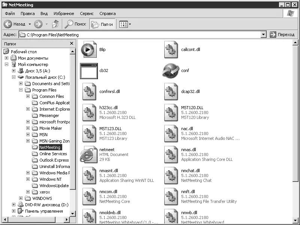Select the cb32 application icon
Screen dimensions: 300x225
pyautogui.click(x=88, y=70)
